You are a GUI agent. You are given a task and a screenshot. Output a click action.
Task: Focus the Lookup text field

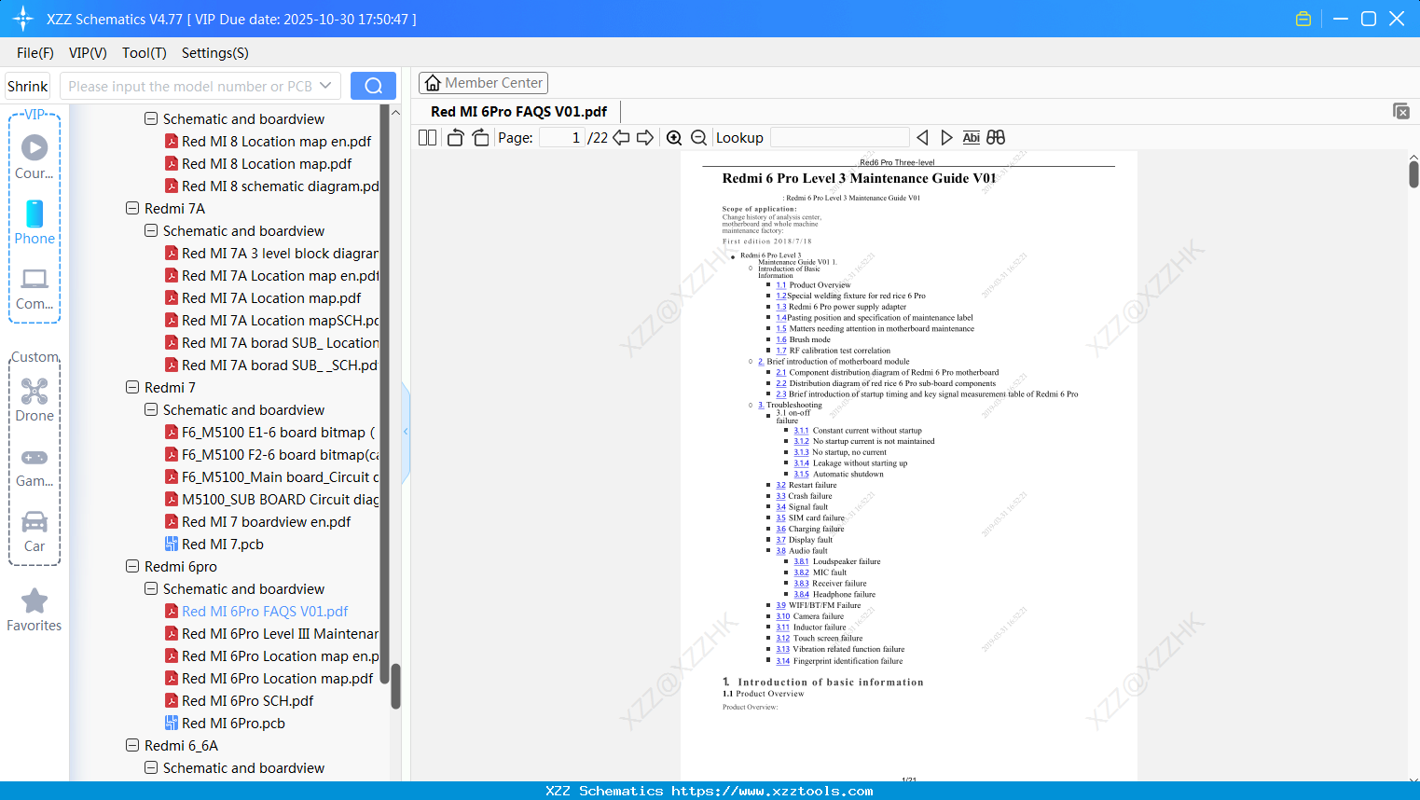pyautogui.click(x=840, y=138)
